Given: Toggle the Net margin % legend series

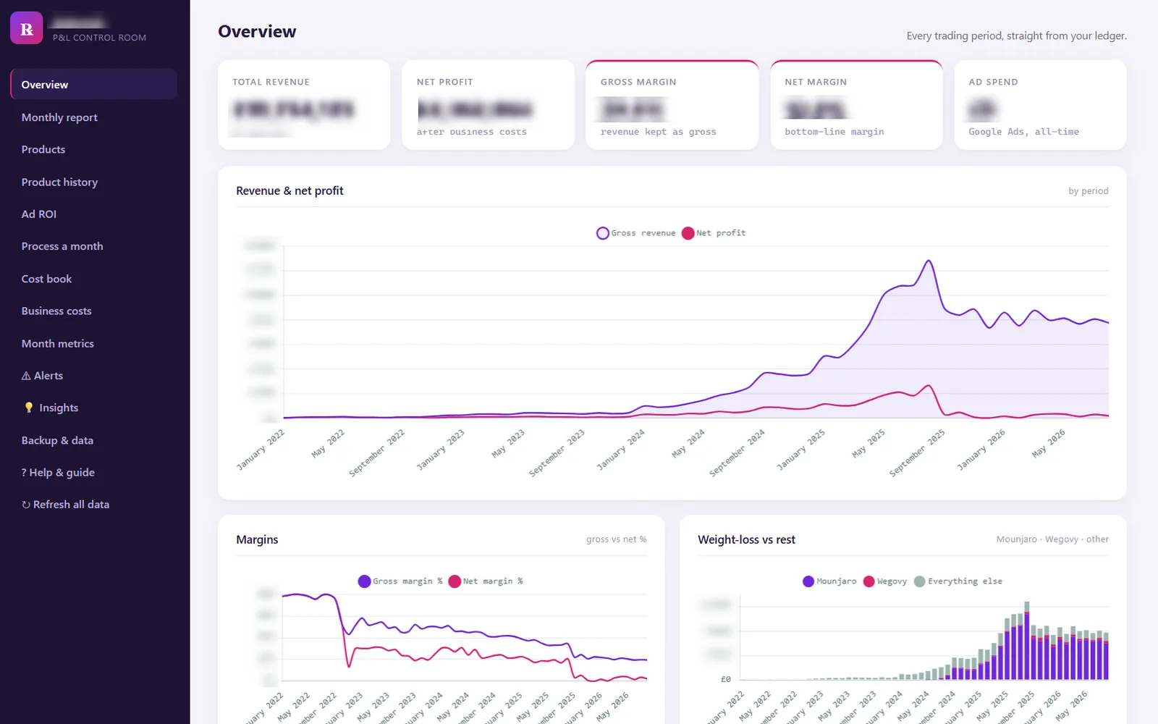Looking at the screenshot, I should tap(486, 581).
